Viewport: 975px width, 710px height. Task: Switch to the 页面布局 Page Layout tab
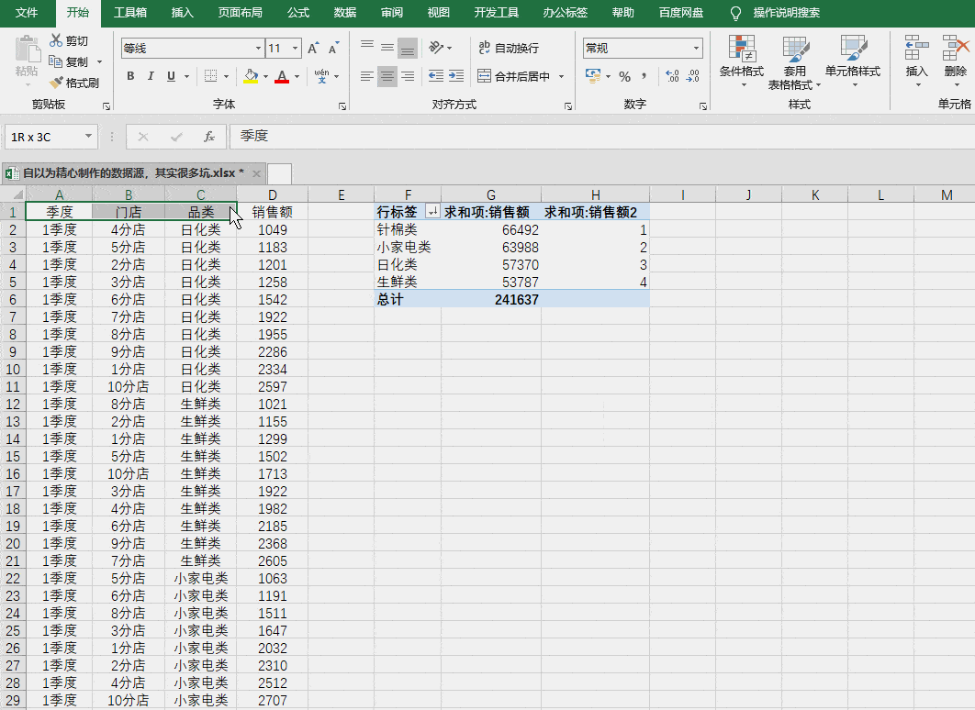pyautogui.click(x=240, y=13)
